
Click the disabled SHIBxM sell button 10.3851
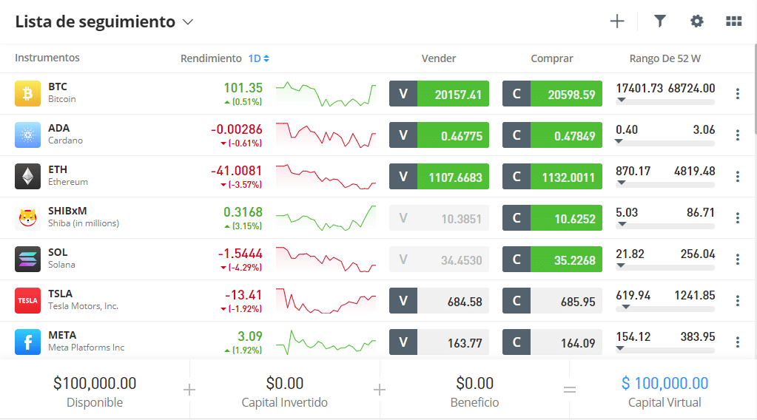pos(440,218)
